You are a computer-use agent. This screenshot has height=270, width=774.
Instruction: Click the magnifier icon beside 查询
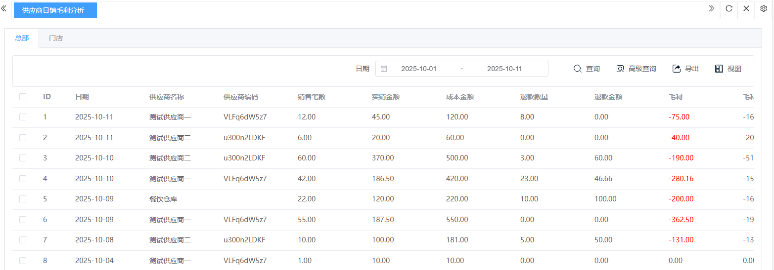tap(577, 69)
